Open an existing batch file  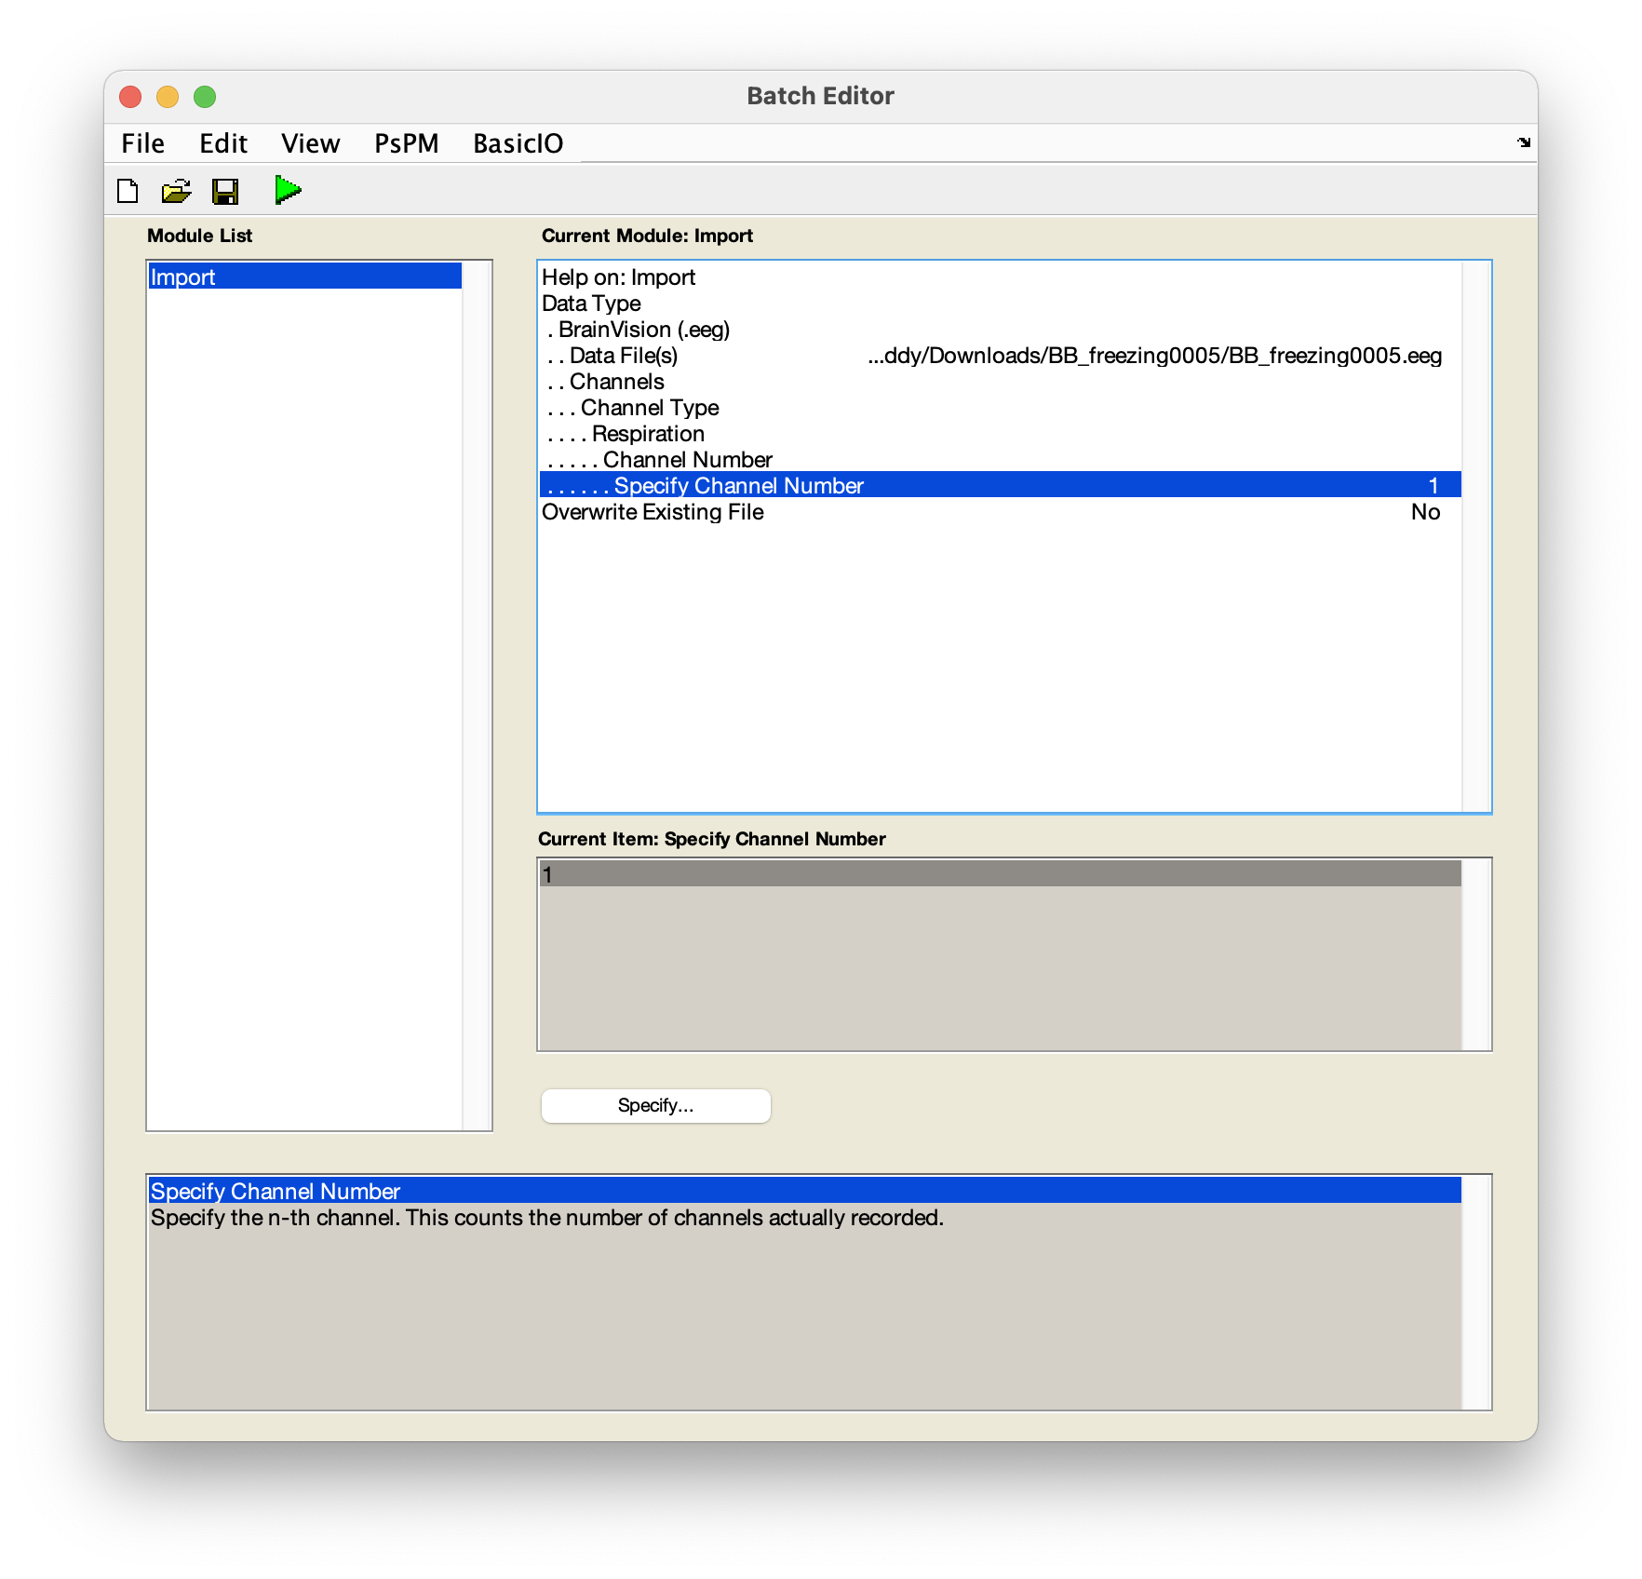point(175,190)
